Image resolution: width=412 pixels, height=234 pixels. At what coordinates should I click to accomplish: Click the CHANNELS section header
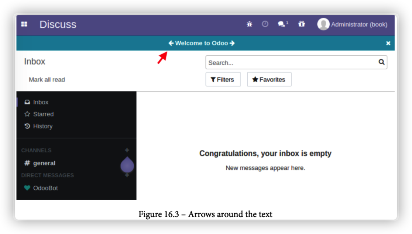[x=36, y=151]
